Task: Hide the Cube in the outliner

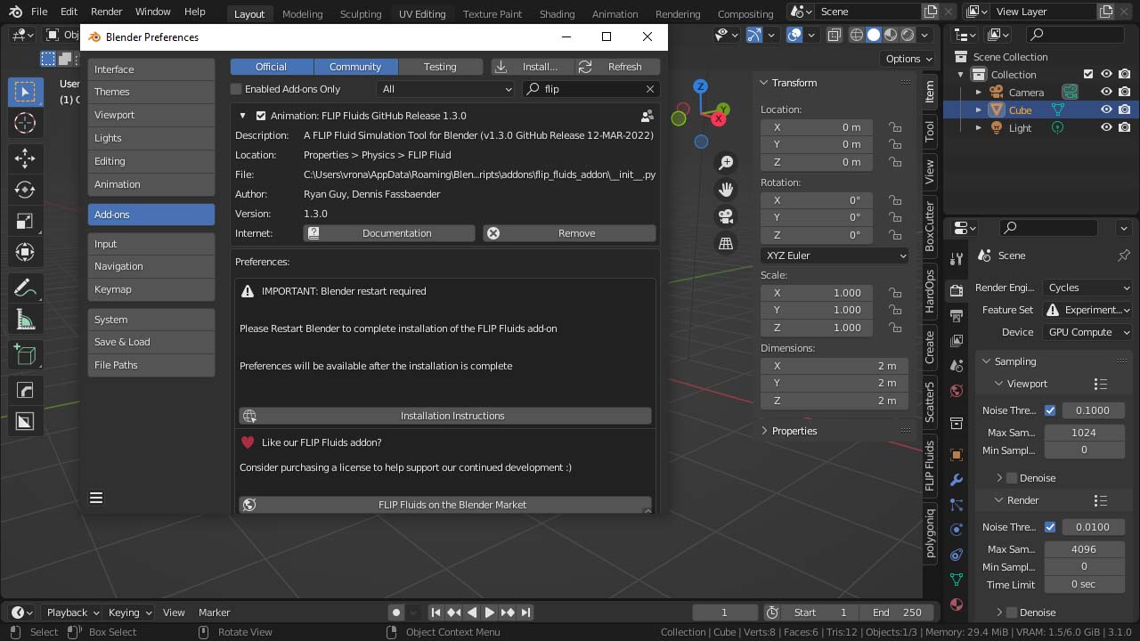Action: 1107,110
